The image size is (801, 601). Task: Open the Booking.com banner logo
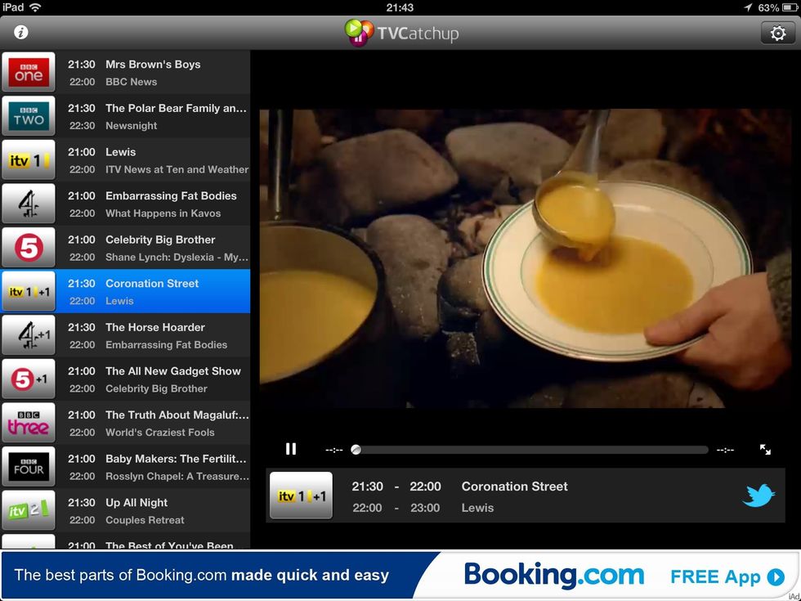[x=554, y=574]
